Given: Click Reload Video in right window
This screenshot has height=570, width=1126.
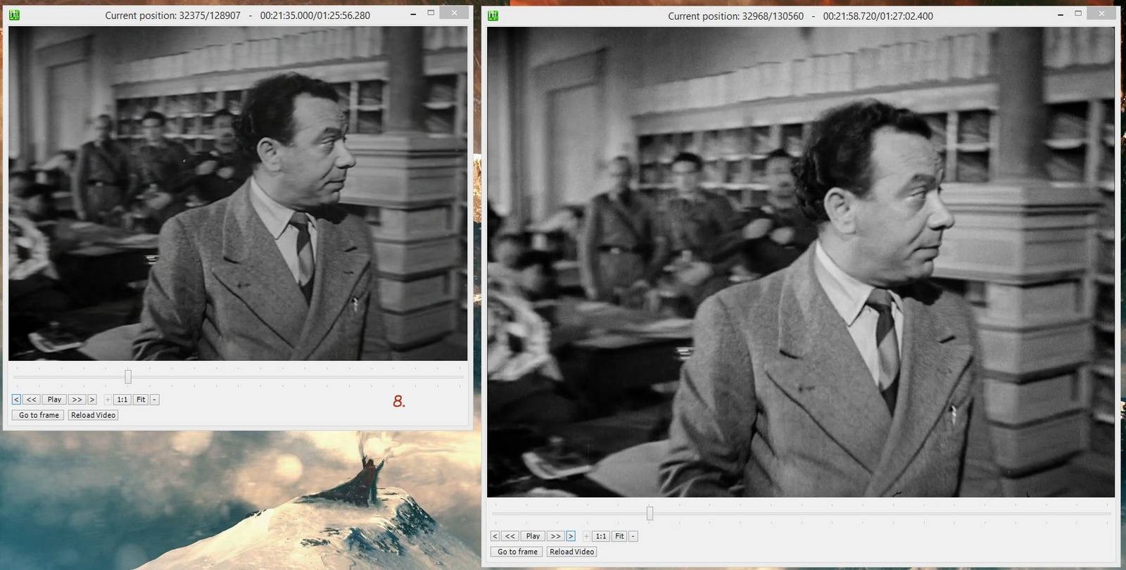Looking at the screenshot, I should 571,552.
